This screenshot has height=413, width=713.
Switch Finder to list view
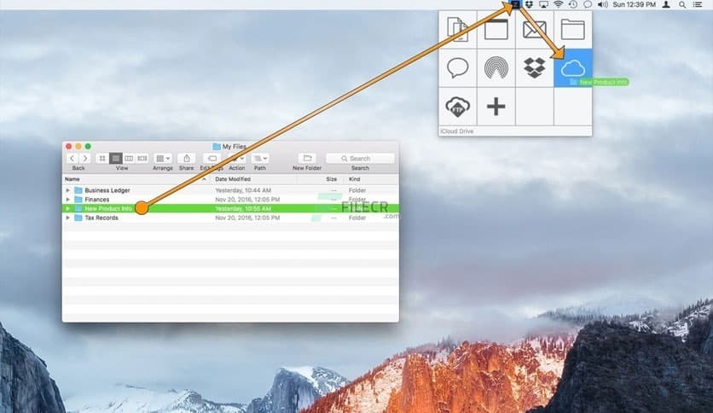[115, 158]
